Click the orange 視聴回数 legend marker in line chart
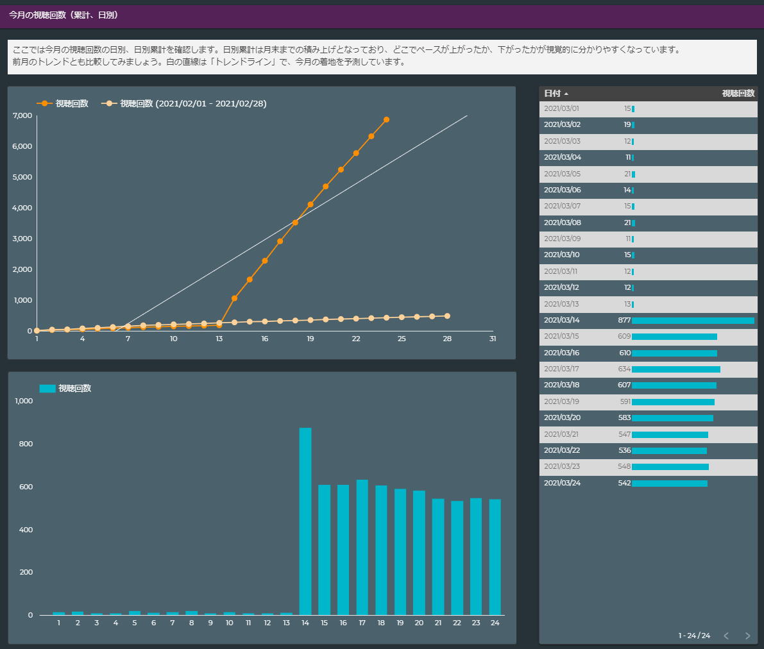This screenshot has width=764, height=649. [x=44, y=103]
